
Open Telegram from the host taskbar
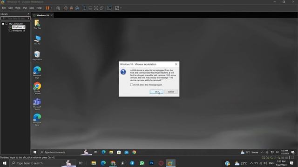(132, 163)
